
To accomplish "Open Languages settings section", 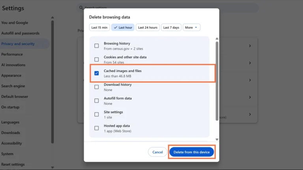I will [10, 122].
